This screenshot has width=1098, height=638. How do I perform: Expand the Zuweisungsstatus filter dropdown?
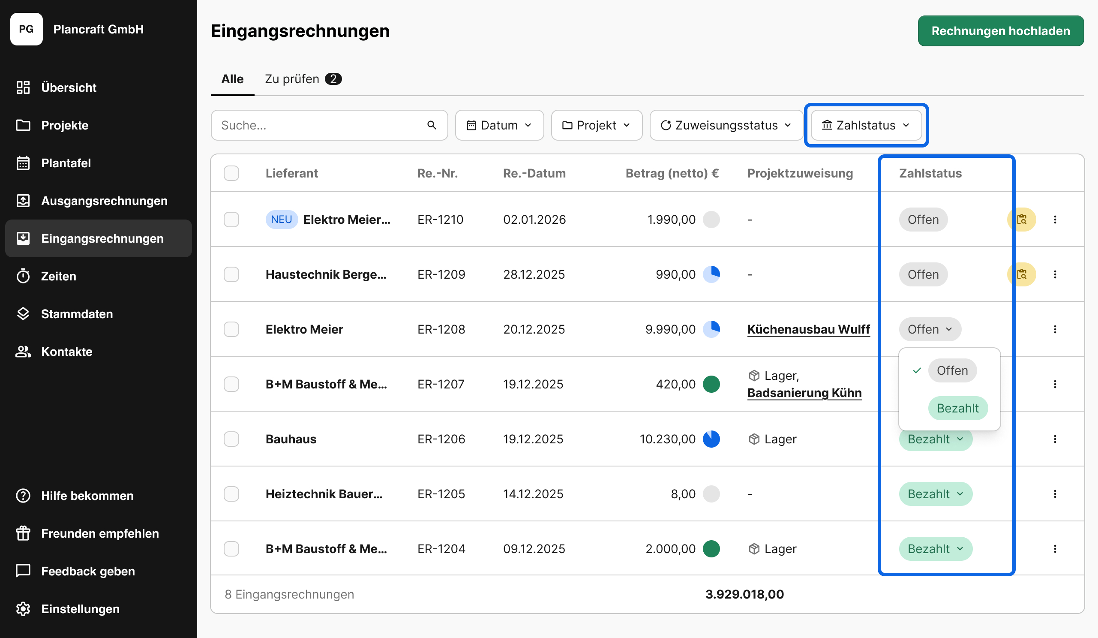coord(726,125)
